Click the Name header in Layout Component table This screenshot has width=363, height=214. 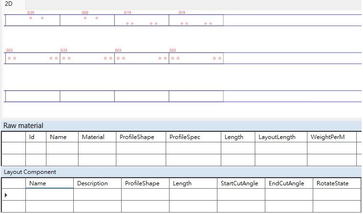click(49, 183)
